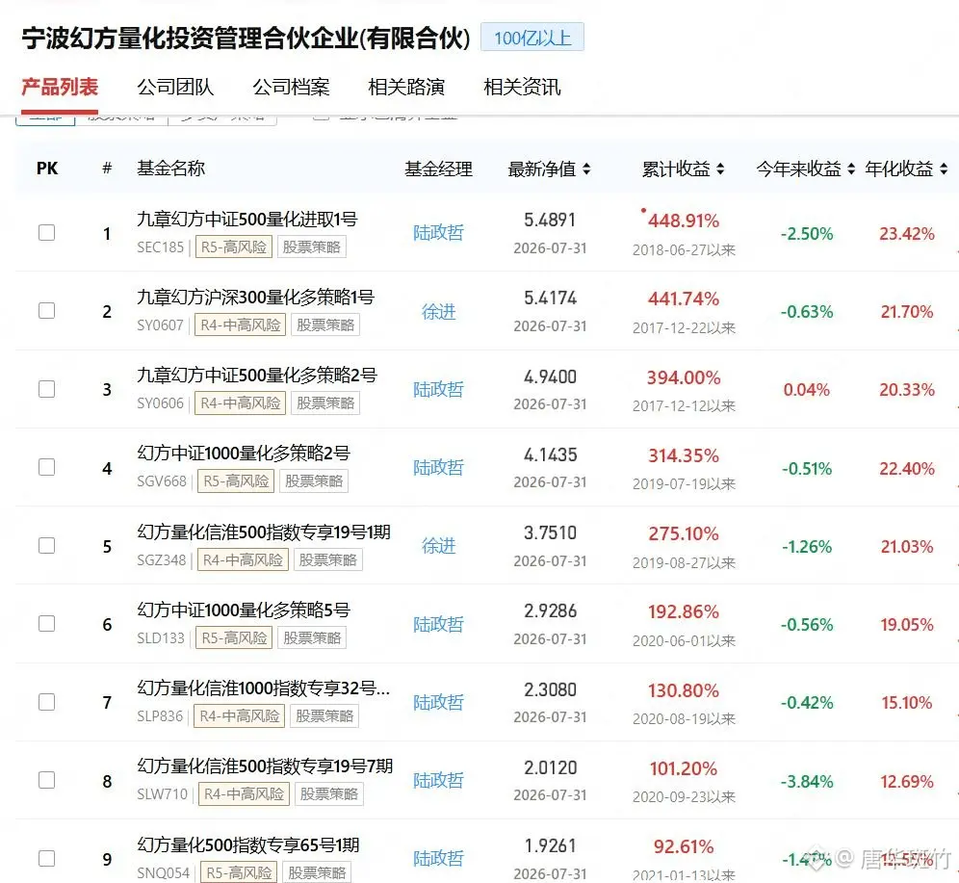Select cumulative return 441.74%

tap(684, 299)
